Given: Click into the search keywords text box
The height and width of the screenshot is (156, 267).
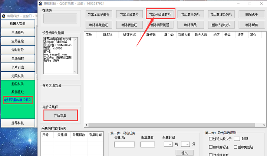Looking at the screenshot, I should coord(59,56).
